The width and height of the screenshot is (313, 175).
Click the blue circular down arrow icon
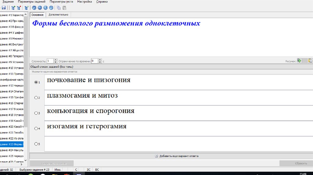pyautogui.click(x=40, y=8)
